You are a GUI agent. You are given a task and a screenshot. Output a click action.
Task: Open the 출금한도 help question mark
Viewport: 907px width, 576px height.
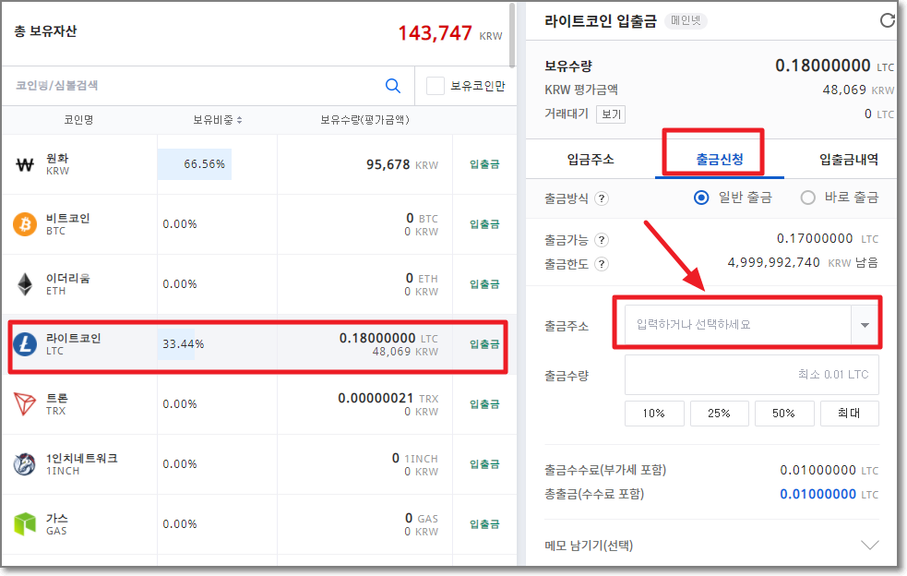(602, 264)
